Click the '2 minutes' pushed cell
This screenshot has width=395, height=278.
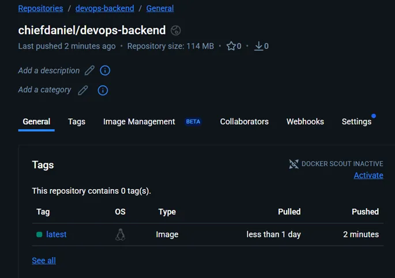tap(361, 235)
